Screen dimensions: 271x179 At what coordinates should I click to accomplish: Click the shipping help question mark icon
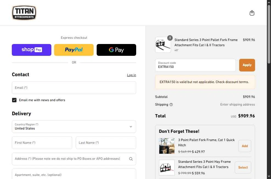171,104
